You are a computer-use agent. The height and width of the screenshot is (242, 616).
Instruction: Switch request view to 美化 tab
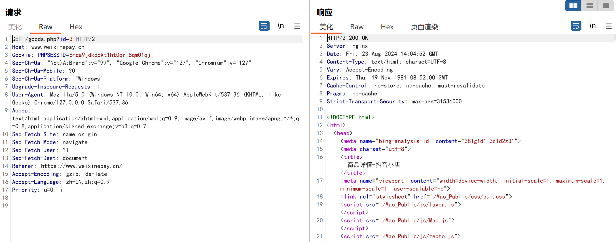15,27
